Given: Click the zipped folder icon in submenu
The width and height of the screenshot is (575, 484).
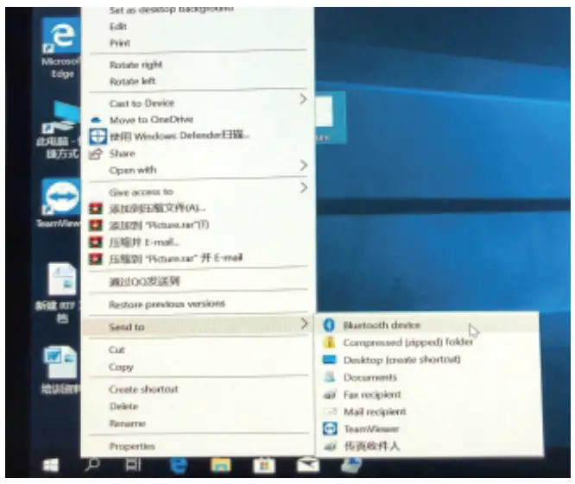Looking at the screenshot, I should point(330,342).
